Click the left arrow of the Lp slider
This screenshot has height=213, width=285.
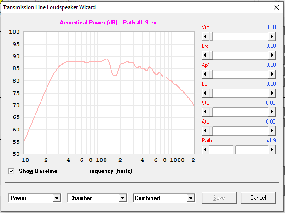205,93
